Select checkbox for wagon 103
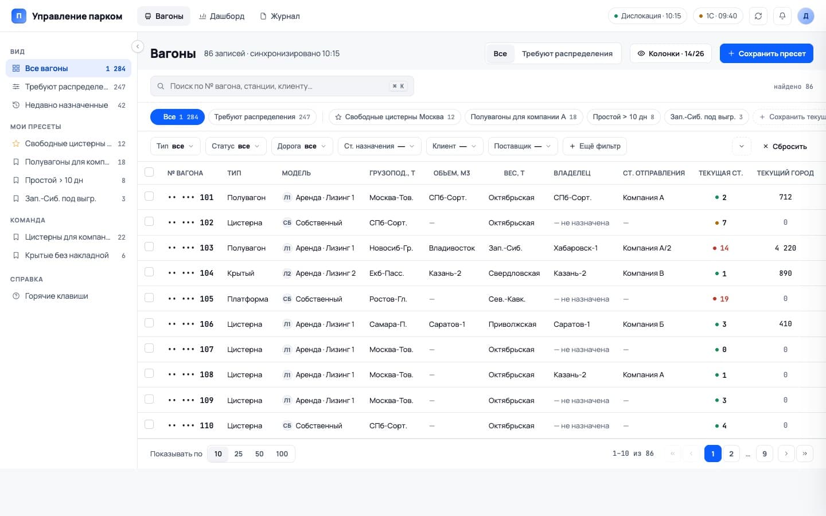The image size is (826, 516). [x=149, y=247]
